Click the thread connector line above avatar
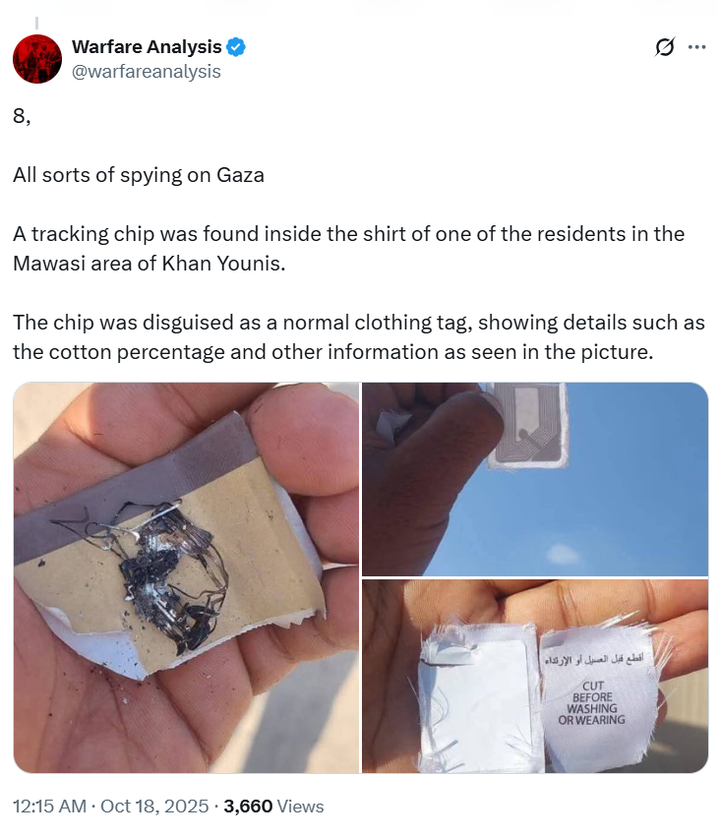This screenshot has width=719, height=838. tap(37, 23)
